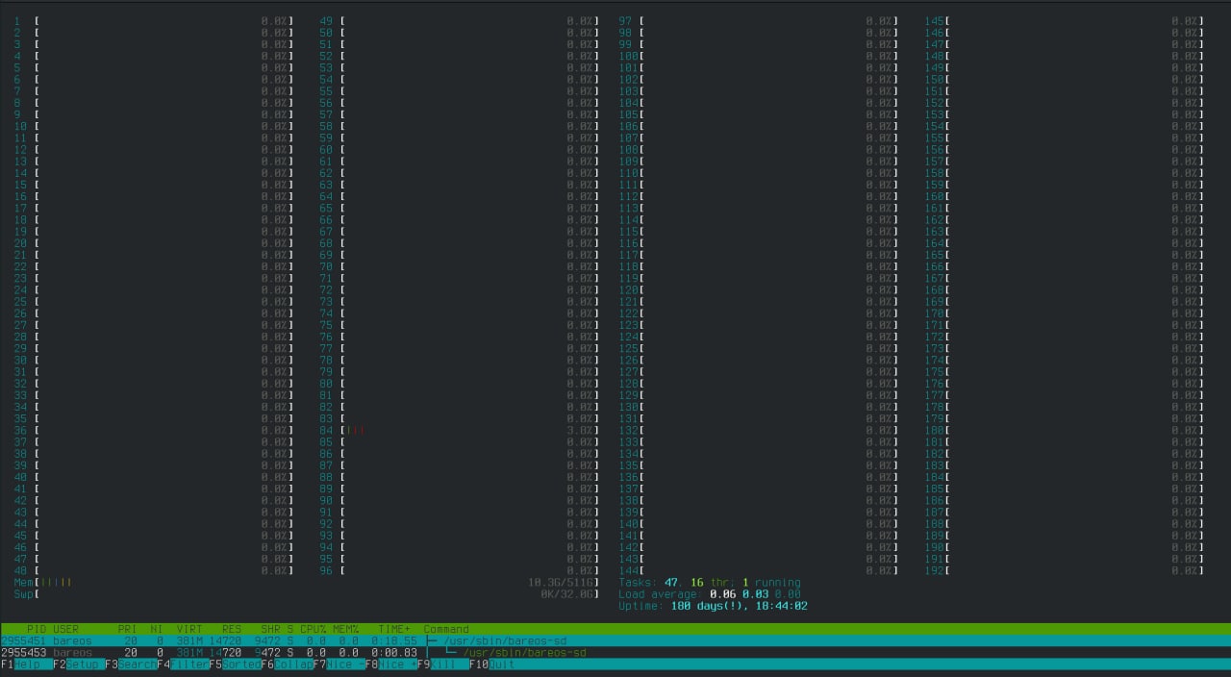Select process row with PID 2955451

point(615,640)
